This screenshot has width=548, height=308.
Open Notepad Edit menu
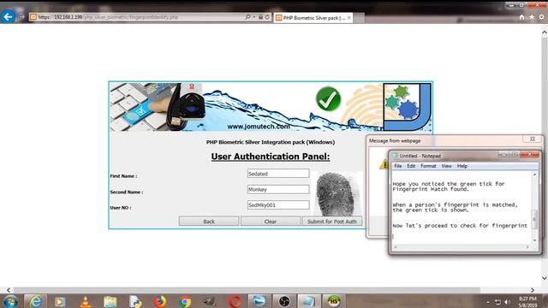411,166
